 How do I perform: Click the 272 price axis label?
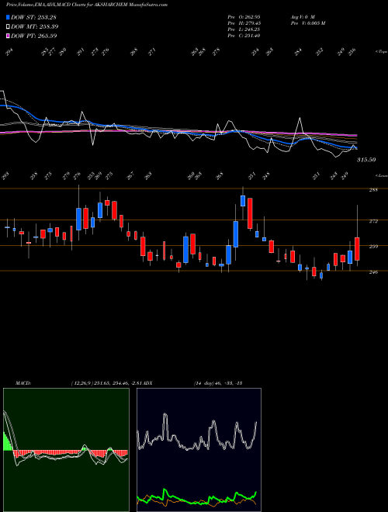[373, 221]
